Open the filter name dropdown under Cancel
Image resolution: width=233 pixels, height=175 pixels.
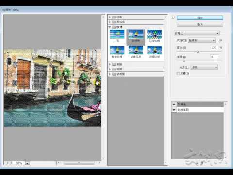[197, 33]
